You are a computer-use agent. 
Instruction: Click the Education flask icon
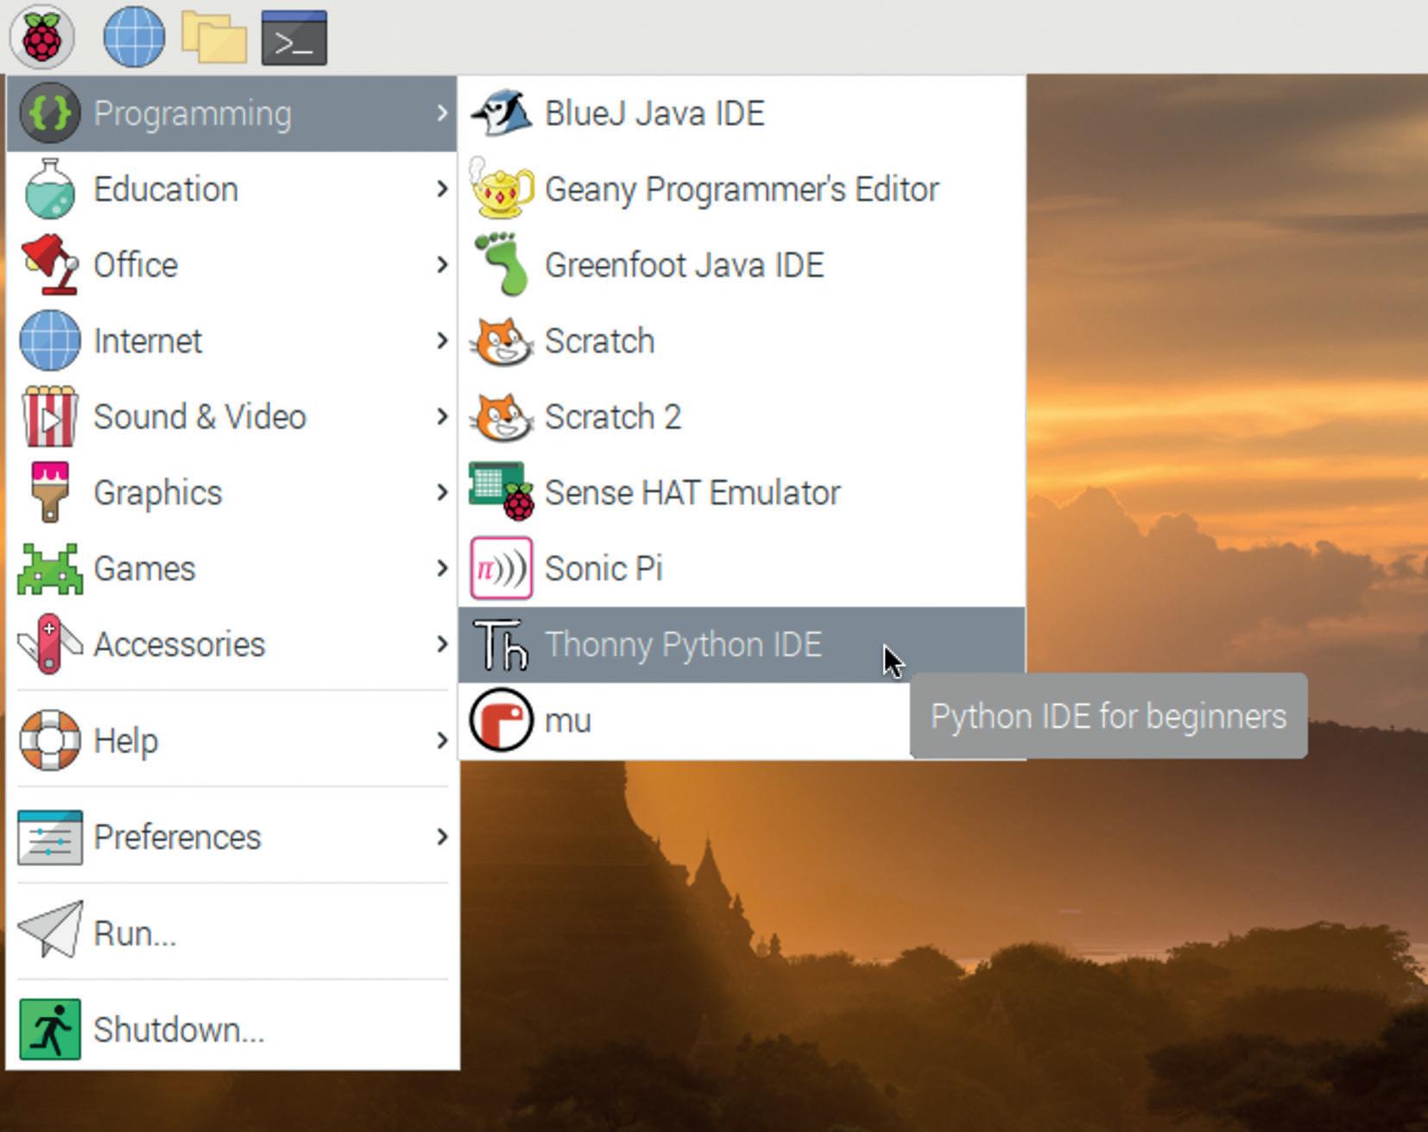50,189
